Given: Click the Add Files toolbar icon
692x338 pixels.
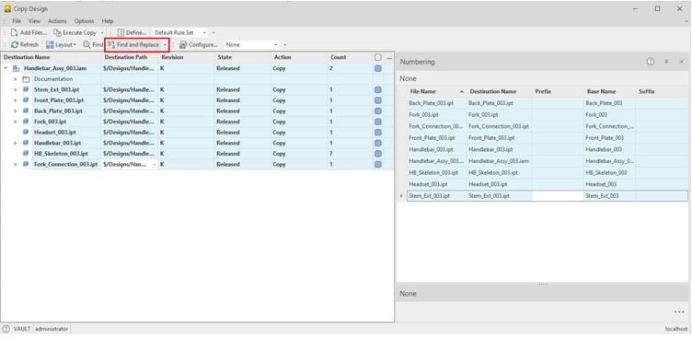Looking at the screenshot, I should [x=14, y=33].
